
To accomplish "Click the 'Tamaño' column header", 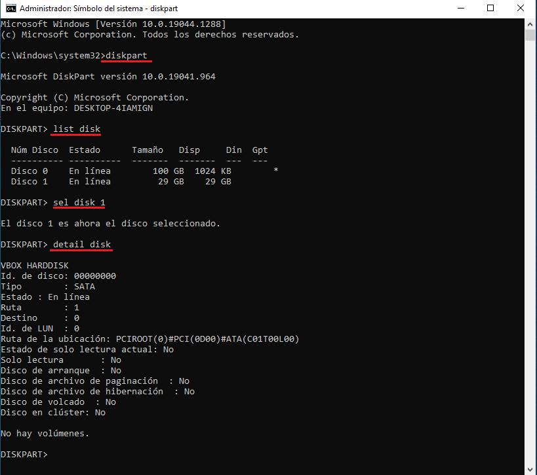I will (148, 150).
